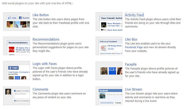The image size is (185, 109).
Task: Click the Login with Faces description text
Action: point(60,74)
